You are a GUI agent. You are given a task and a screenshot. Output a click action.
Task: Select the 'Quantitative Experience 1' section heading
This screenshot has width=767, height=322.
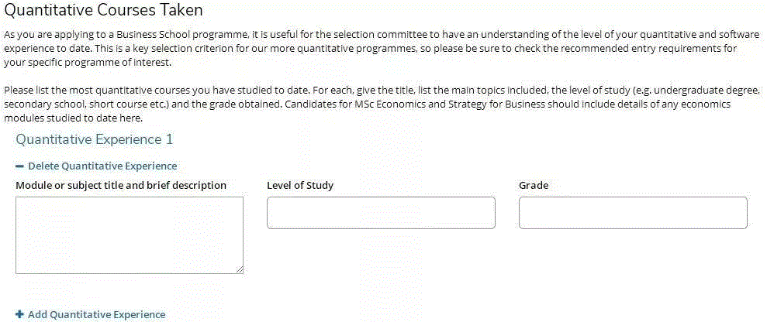tap(94, 139)
